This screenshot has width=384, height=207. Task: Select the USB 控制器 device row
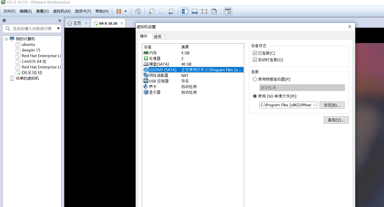pos(193,81)
